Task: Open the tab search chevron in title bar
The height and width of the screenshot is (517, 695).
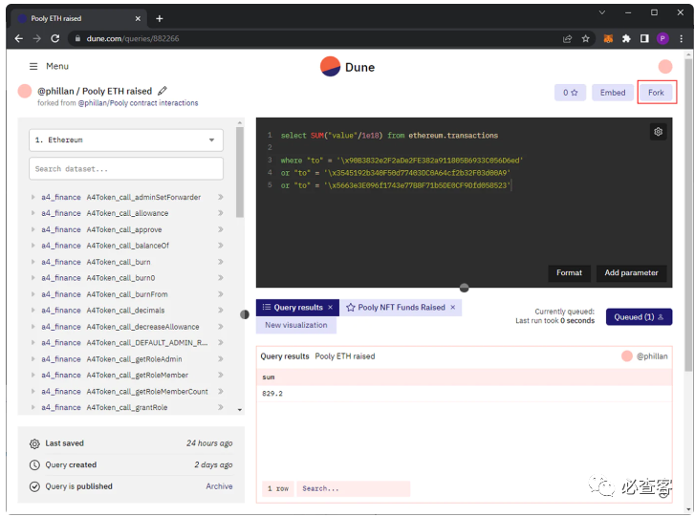Action: [602, 12]
